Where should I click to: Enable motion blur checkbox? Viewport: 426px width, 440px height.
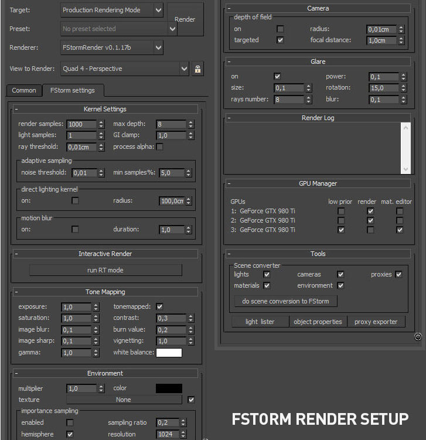point(75,230)
